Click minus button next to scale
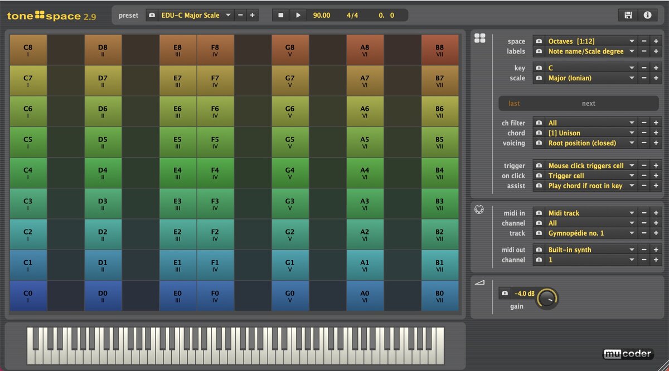This screenshot has height=371, width=669. (644, 78)
